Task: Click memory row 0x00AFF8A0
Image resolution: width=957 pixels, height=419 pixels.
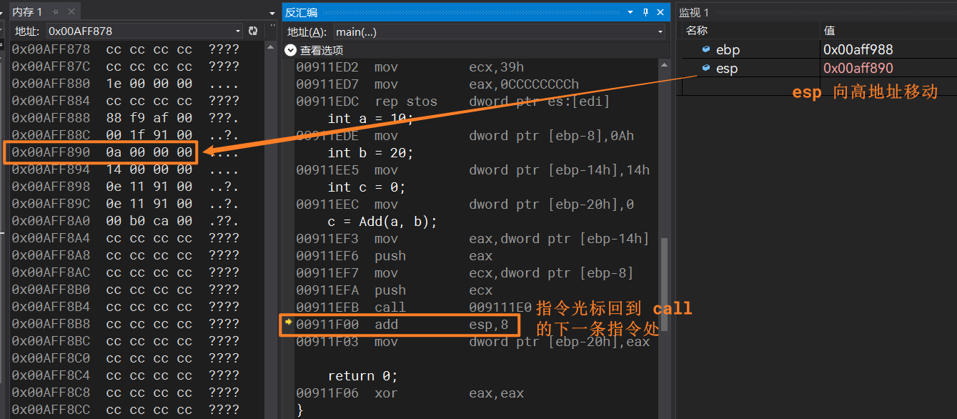Action: pyautogui.click(x=125, y=221)
